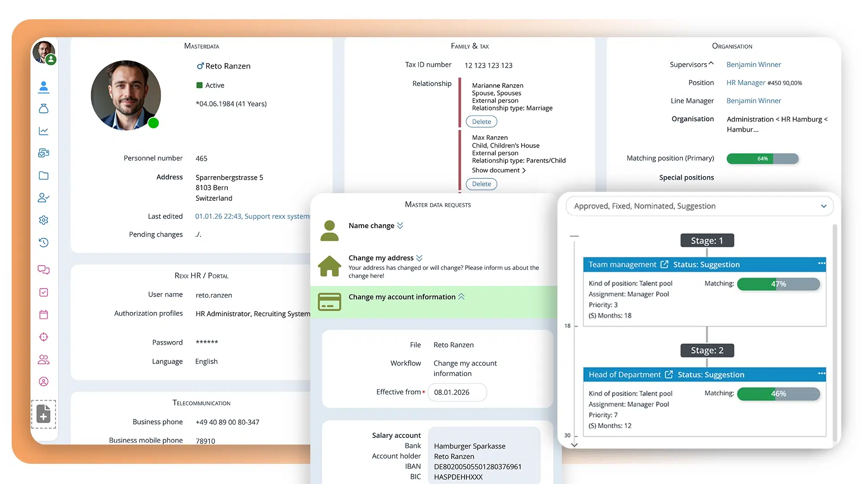Click the Effective from date field
Image resolution: width=861 pixels, height=484 pixels.
pos(457,392)
